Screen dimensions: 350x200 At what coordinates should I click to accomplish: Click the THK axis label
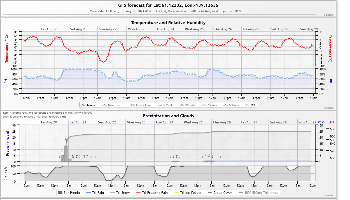click(331, 122)
